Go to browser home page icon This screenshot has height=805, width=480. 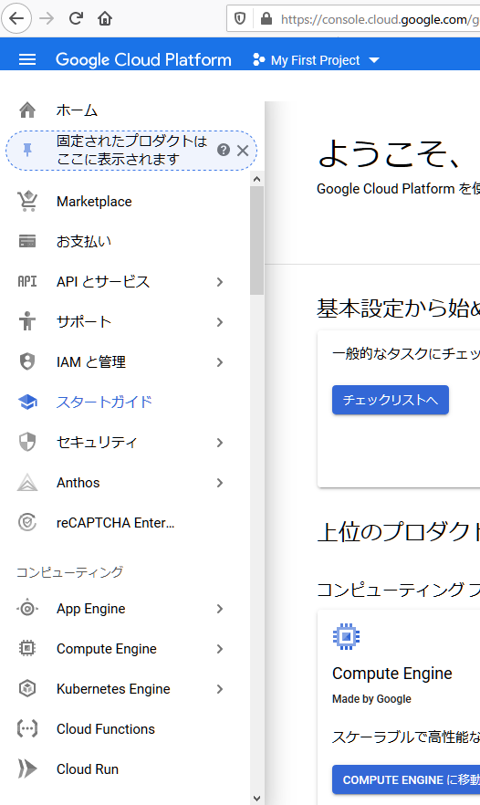click(x=105, y=19)
